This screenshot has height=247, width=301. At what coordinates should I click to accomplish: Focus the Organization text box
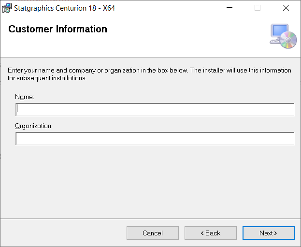tap(155, 138)
